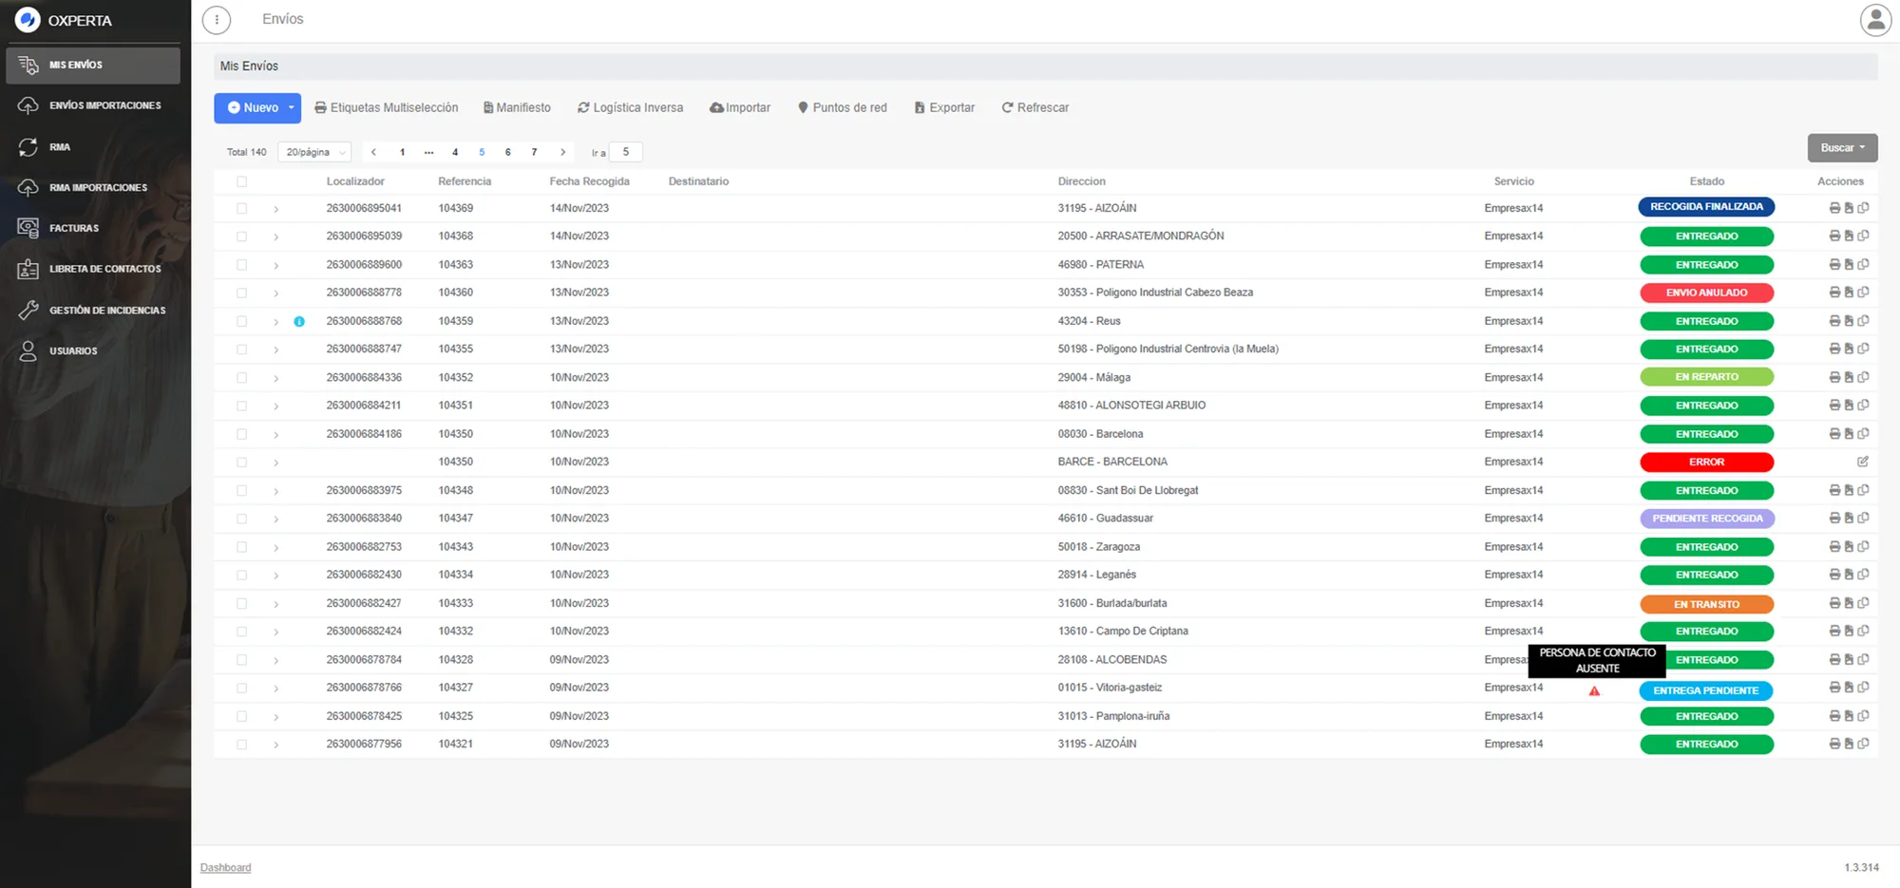This screenshot has height=888, width=1900.
Task: Click the edit icon on the ERROR row
Action: pos(1863,462)
